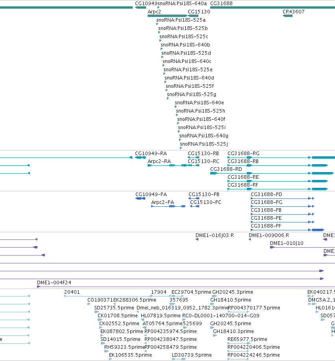
Task: Click the LD30739.5prime EST label
Action: click(x=192, y=355)
